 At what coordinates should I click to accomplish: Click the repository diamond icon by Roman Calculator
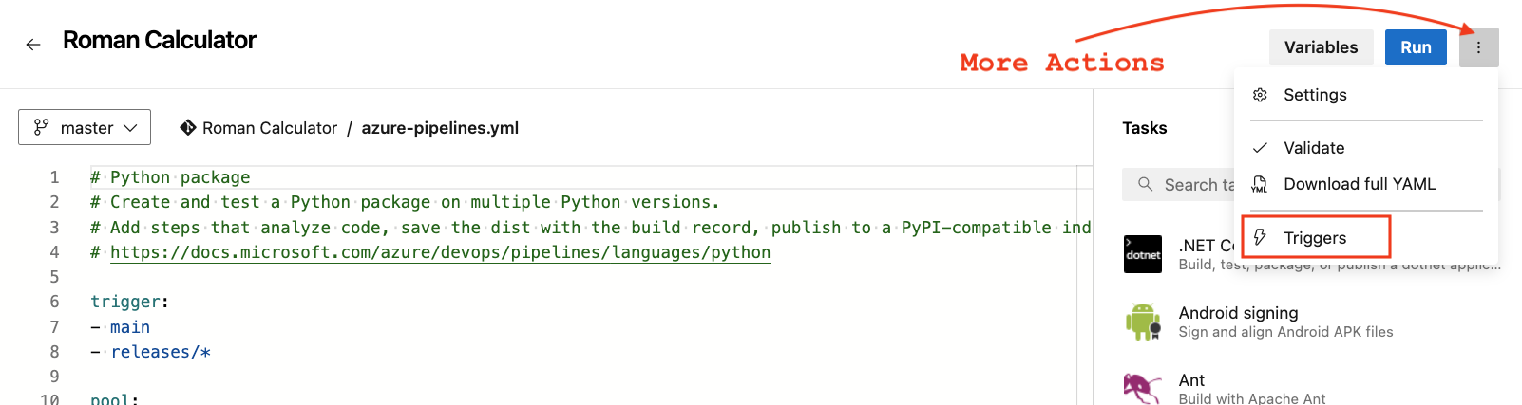pyautogui.click(x=188, y=128)
